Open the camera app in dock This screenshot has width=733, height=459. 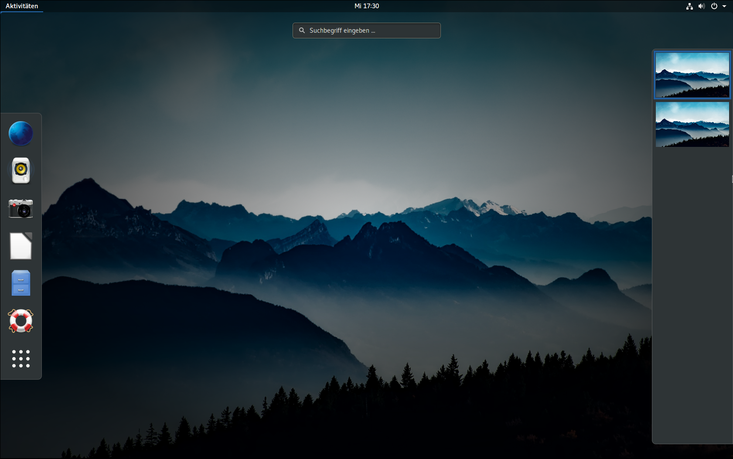pyautogui.click(x=21, y=208)
